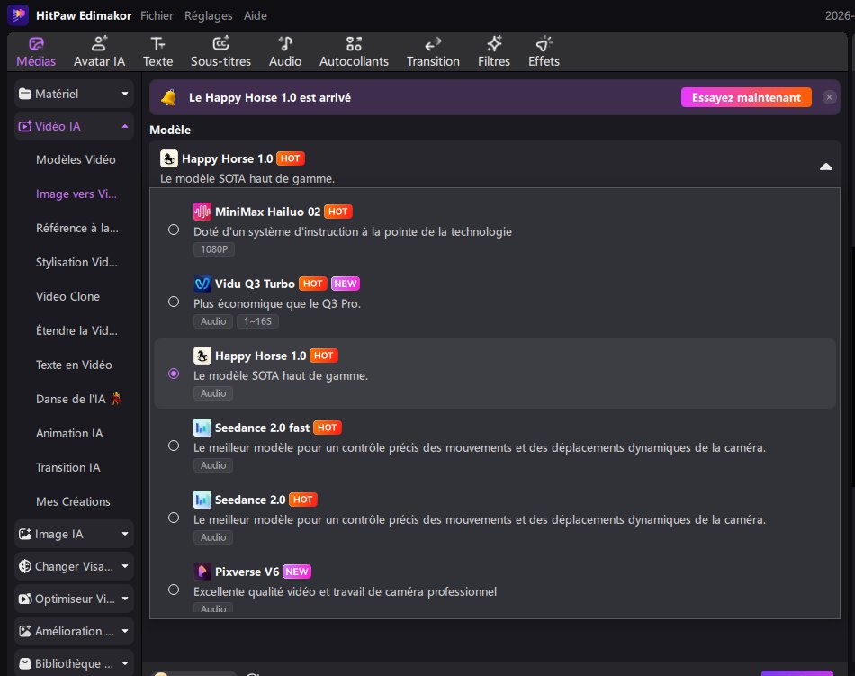Expand the Optimiseur Vi... section

coord(74,599)
